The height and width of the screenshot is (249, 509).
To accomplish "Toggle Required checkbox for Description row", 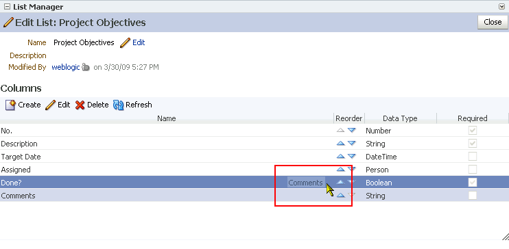I will click(x=473, y=144).
